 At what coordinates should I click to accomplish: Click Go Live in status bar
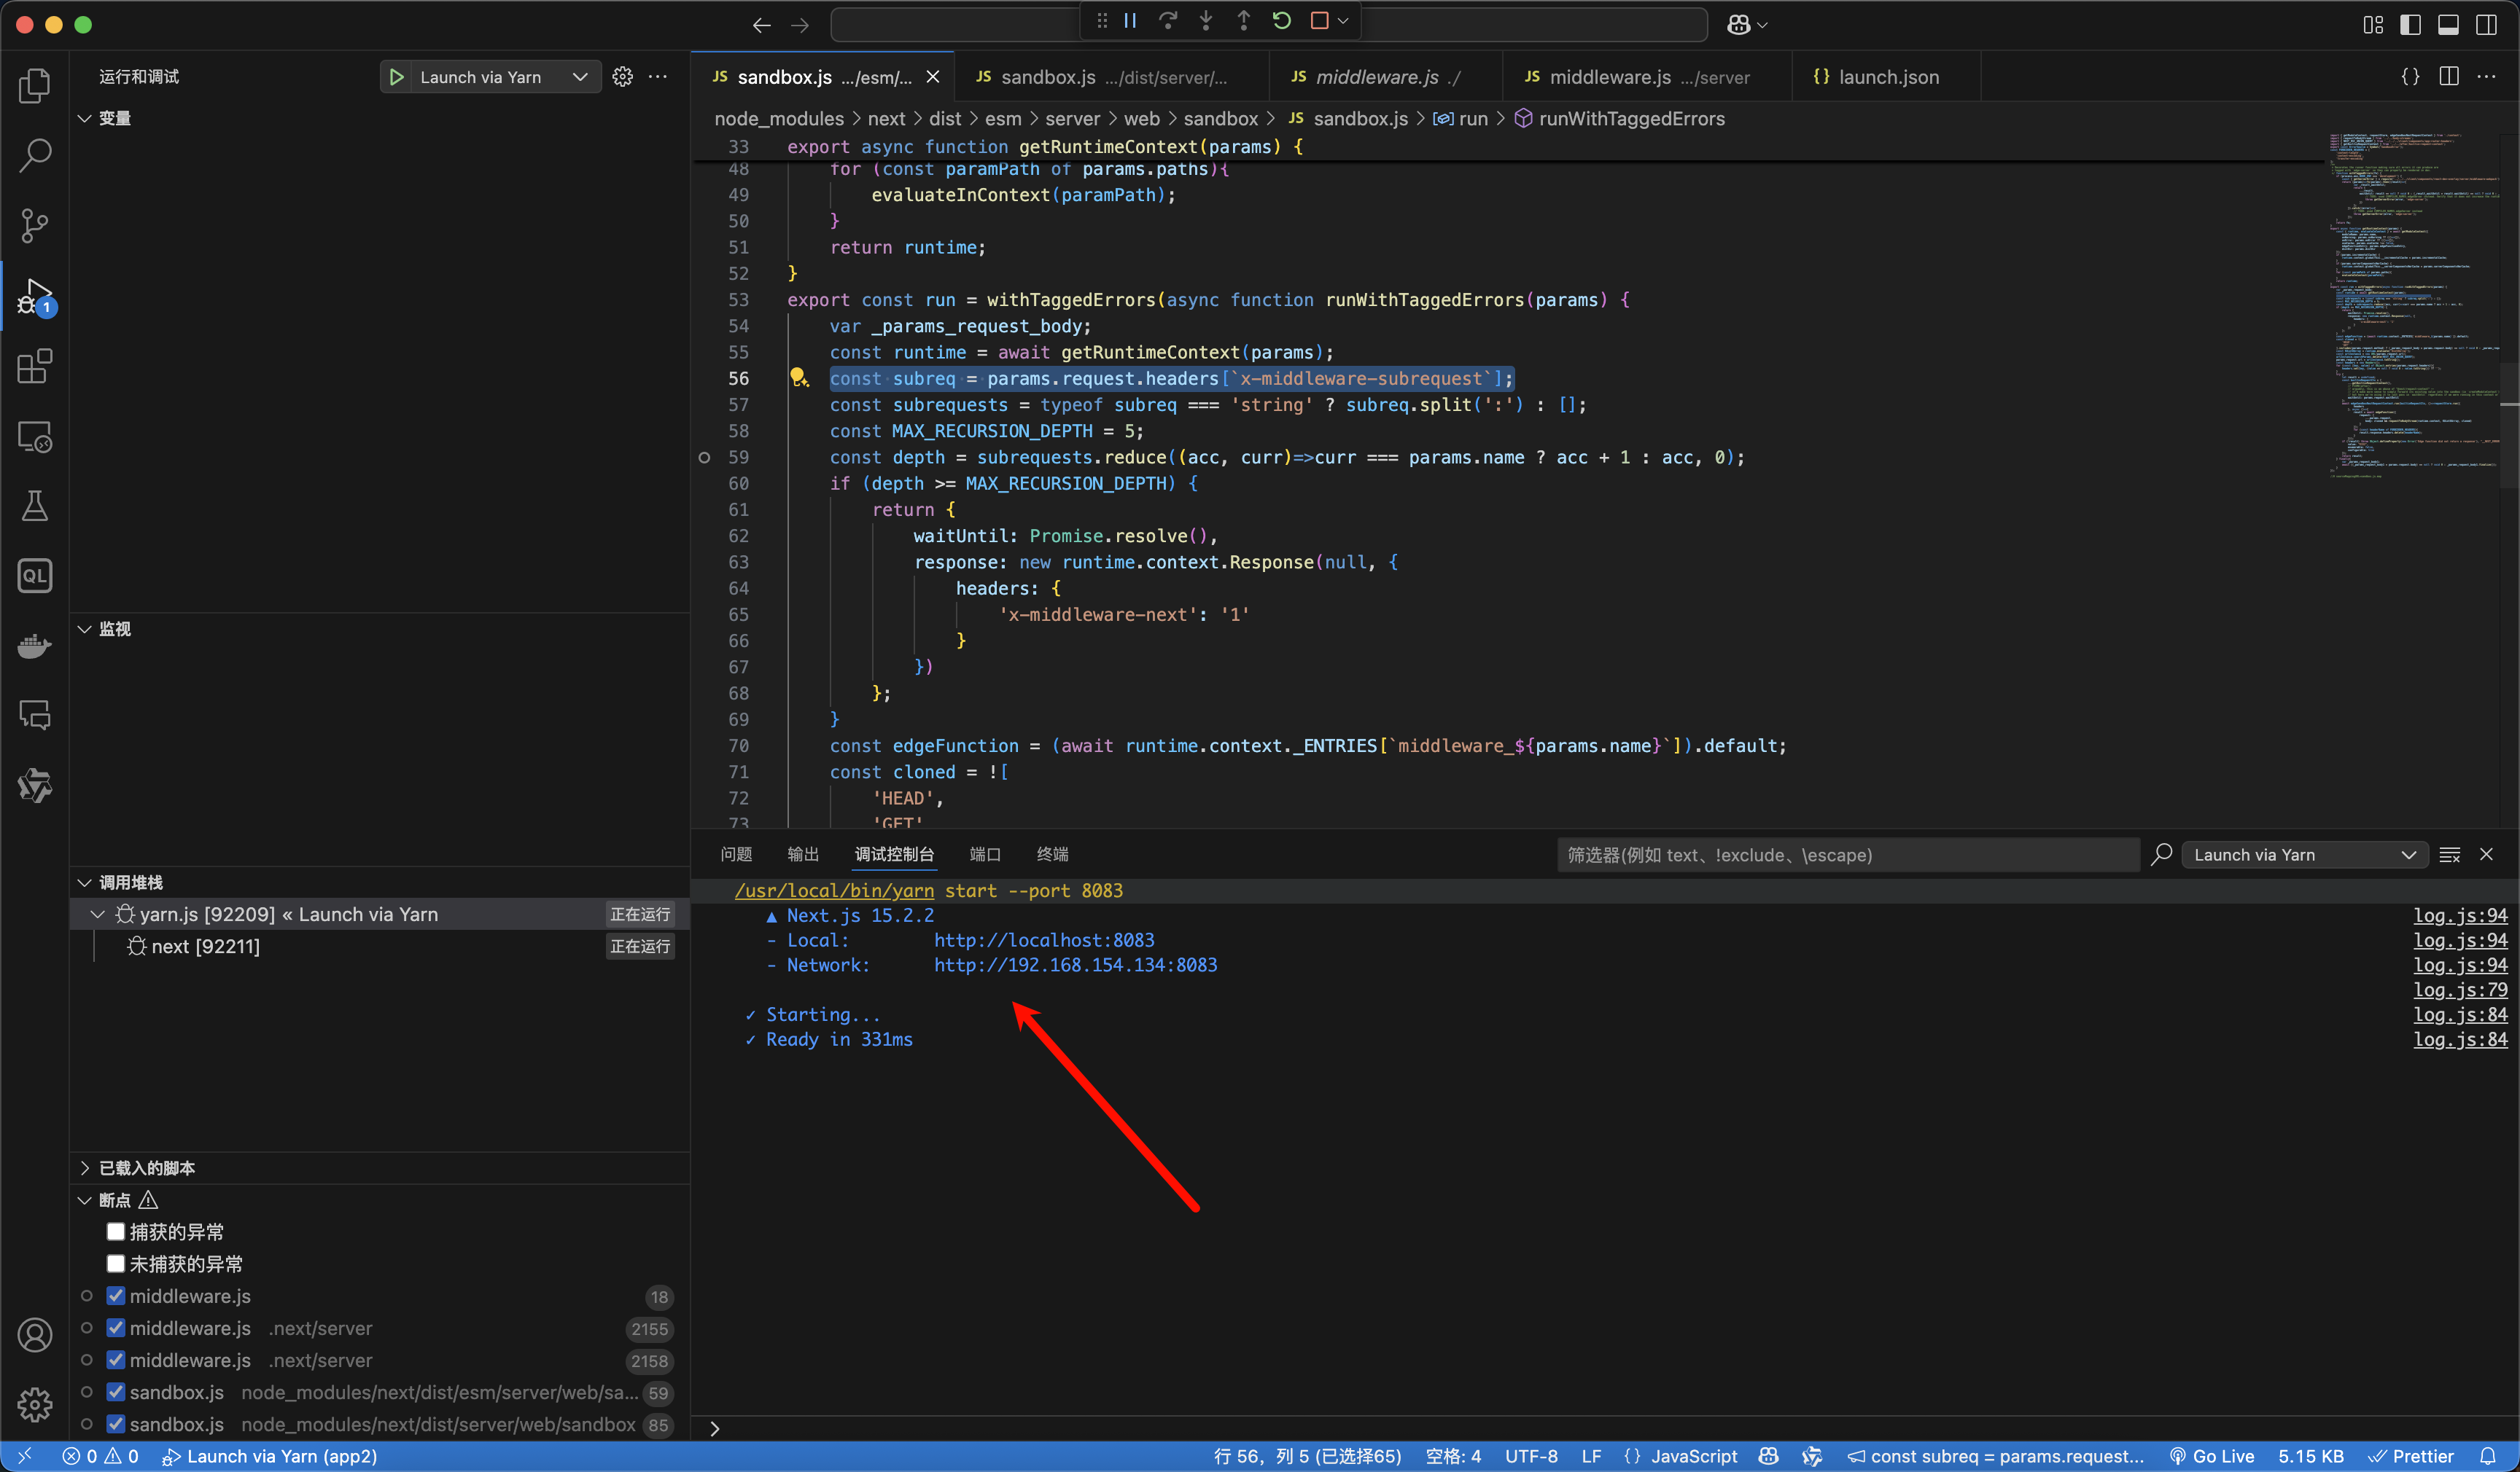[x=2212, y=1457]
